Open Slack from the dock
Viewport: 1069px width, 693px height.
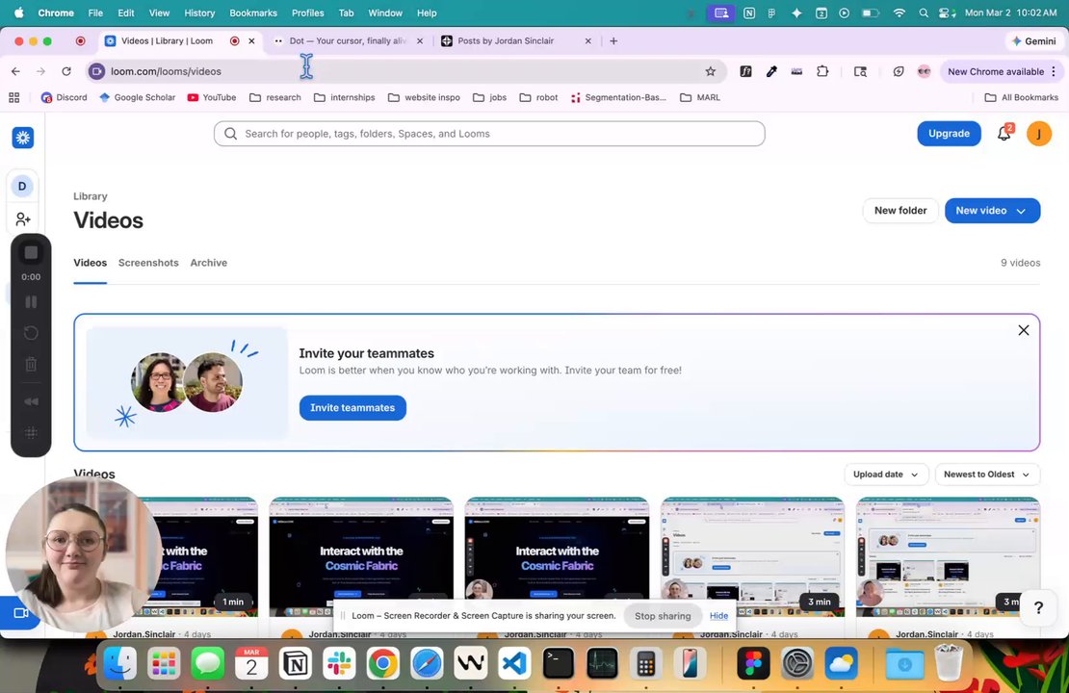pyautogui.click(x=339, y=662)
